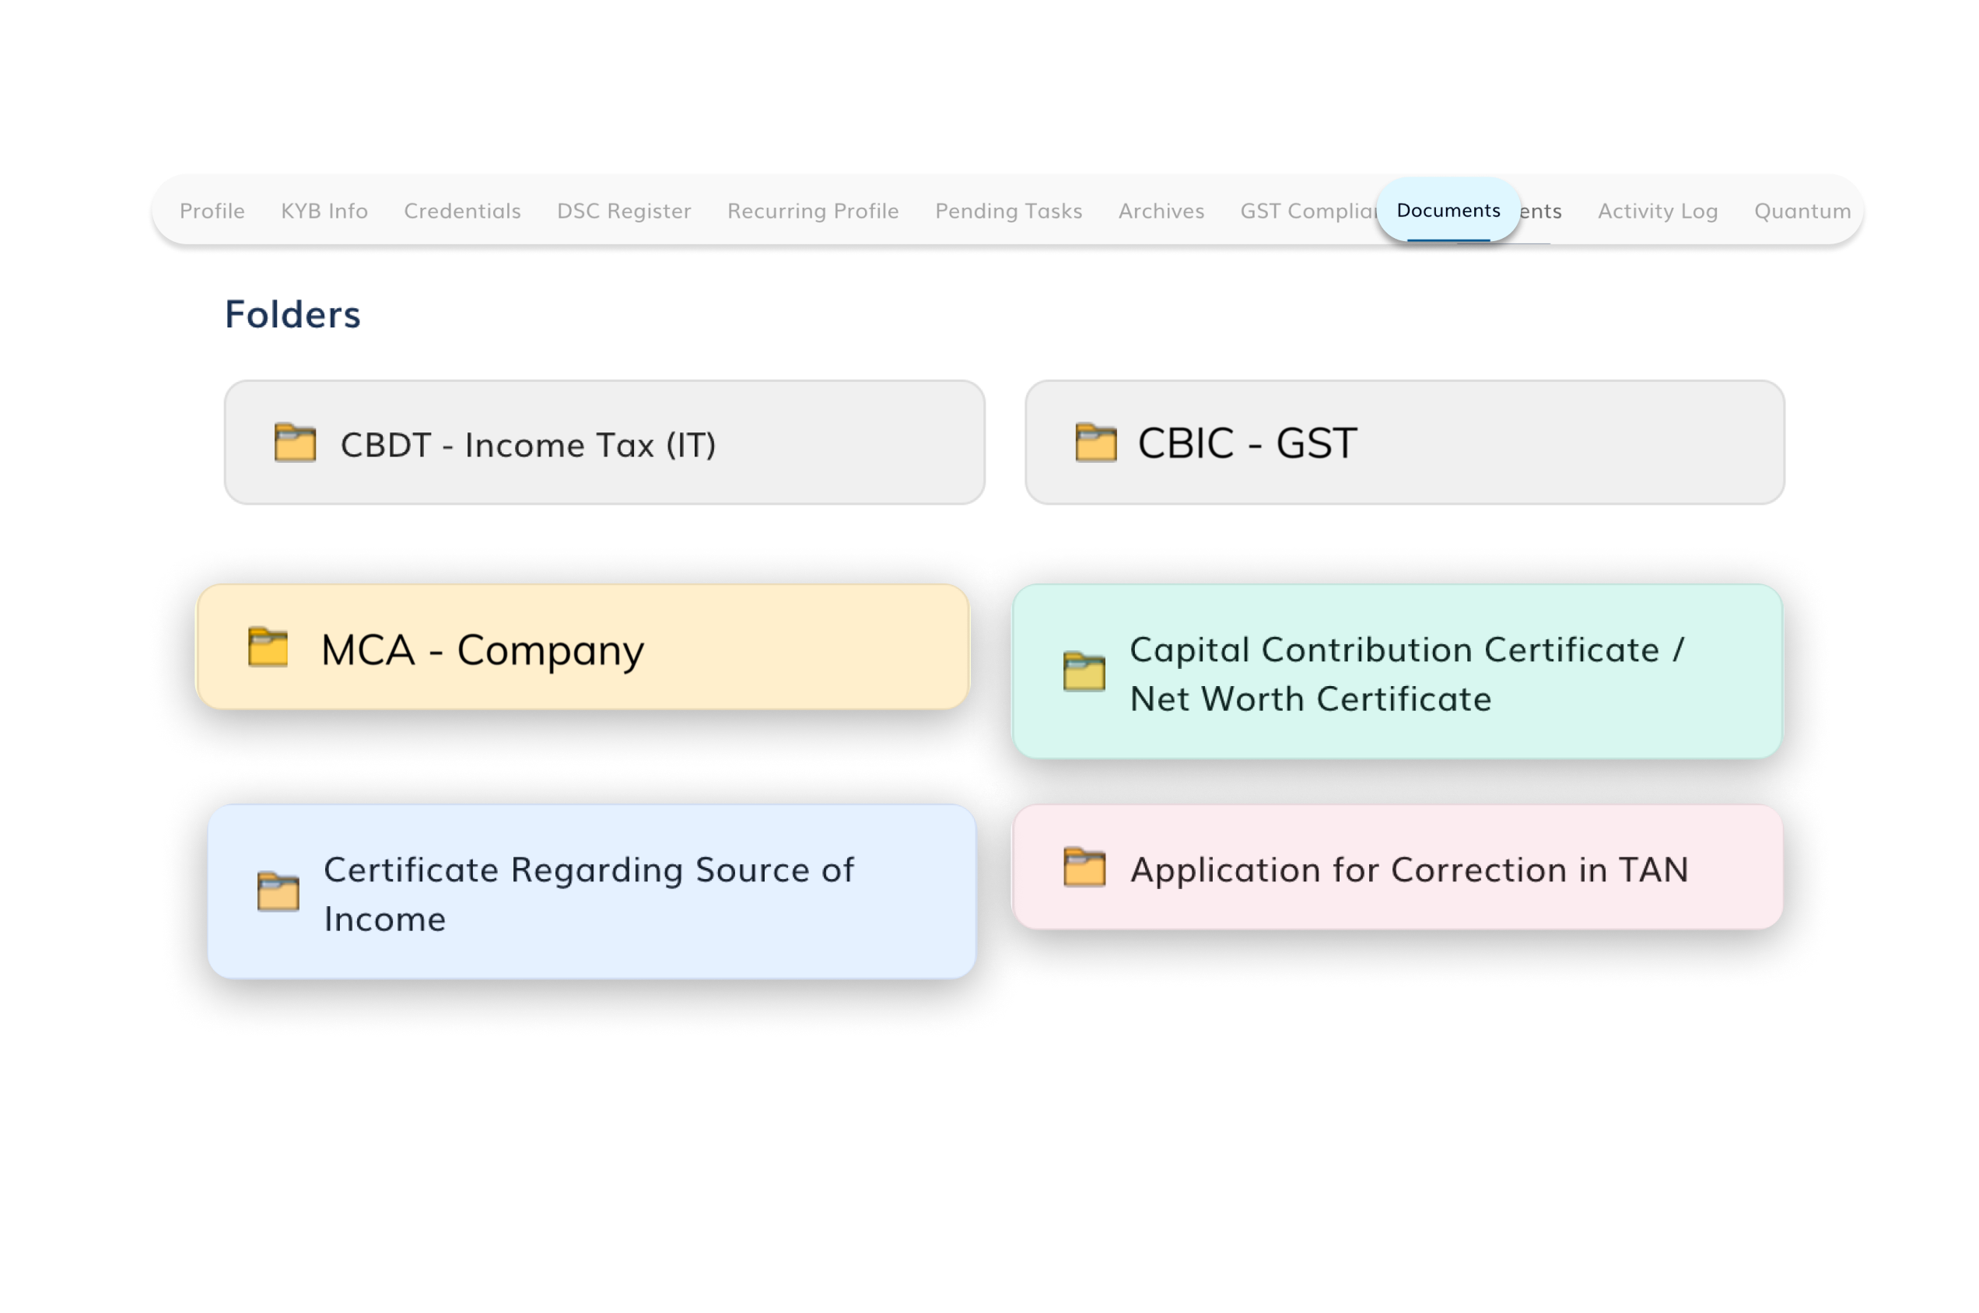Open Application for Correction in TAN folder
Screen dimensions: 1979x1313
coord(1397,867)
